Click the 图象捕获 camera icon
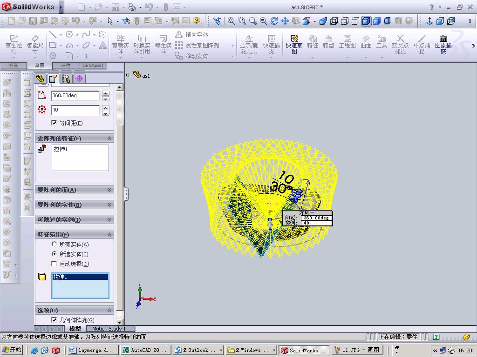Screen dimensions: 477x357 click(x=443, y=44)
